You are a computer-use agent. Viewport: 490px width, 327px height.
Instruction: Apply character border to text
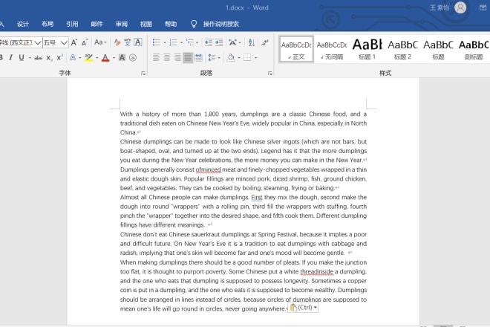pyautogui.click(x=138, y=42)
